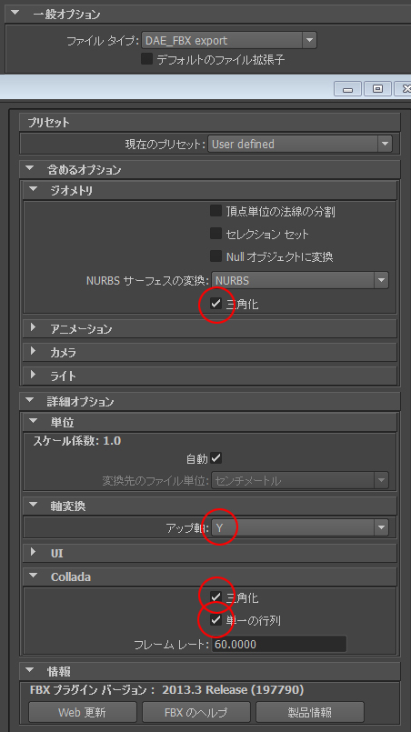Tick the セレクション セット checkbox
This screenshot has height=732, width=411.
(216, 233)
